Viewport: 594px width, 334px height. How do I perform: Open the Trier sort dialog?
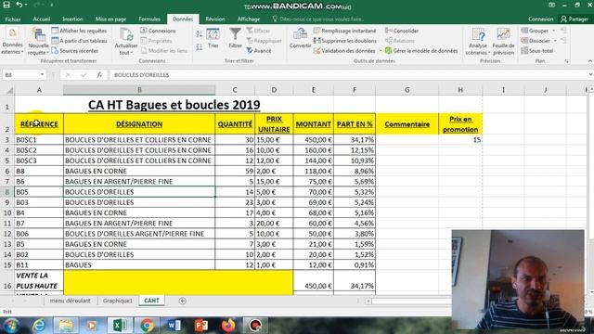click(x=213, y=39)
